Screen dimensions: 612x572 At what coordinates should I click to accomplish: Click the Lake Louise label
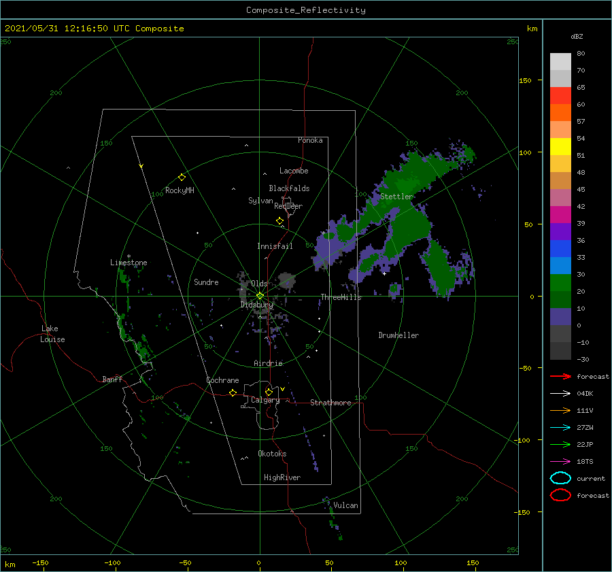[52, 334]
